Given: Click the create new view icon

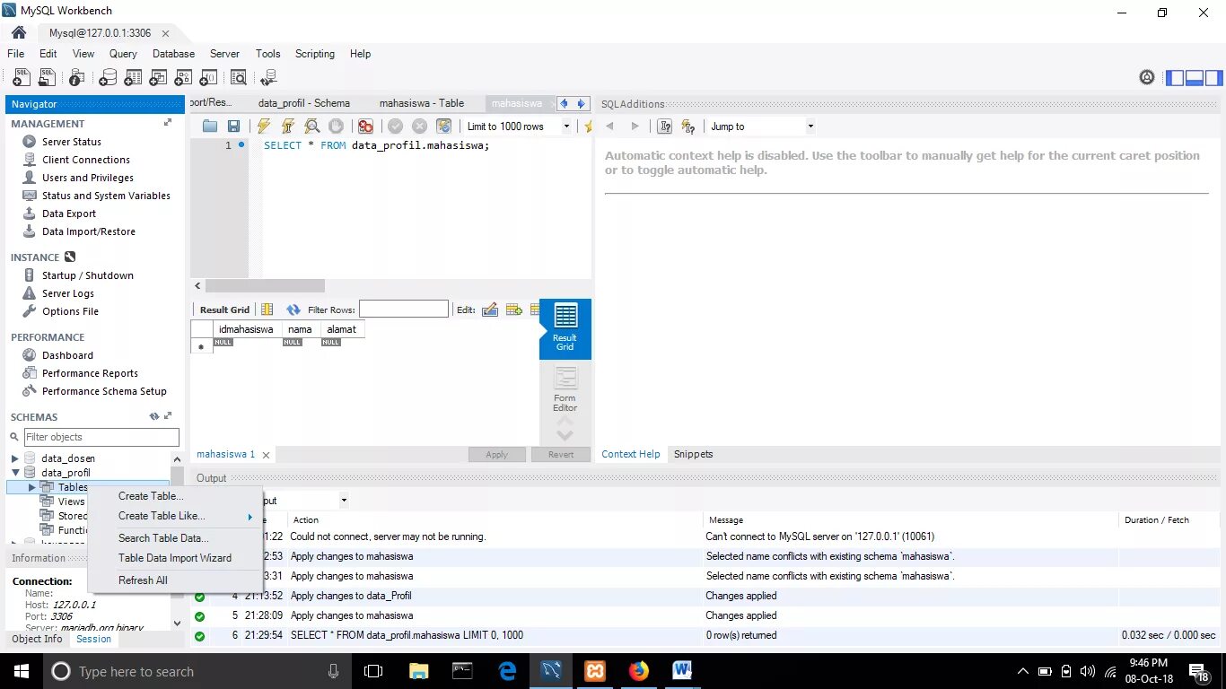Looking at the screenshot, I should [160, 78].
